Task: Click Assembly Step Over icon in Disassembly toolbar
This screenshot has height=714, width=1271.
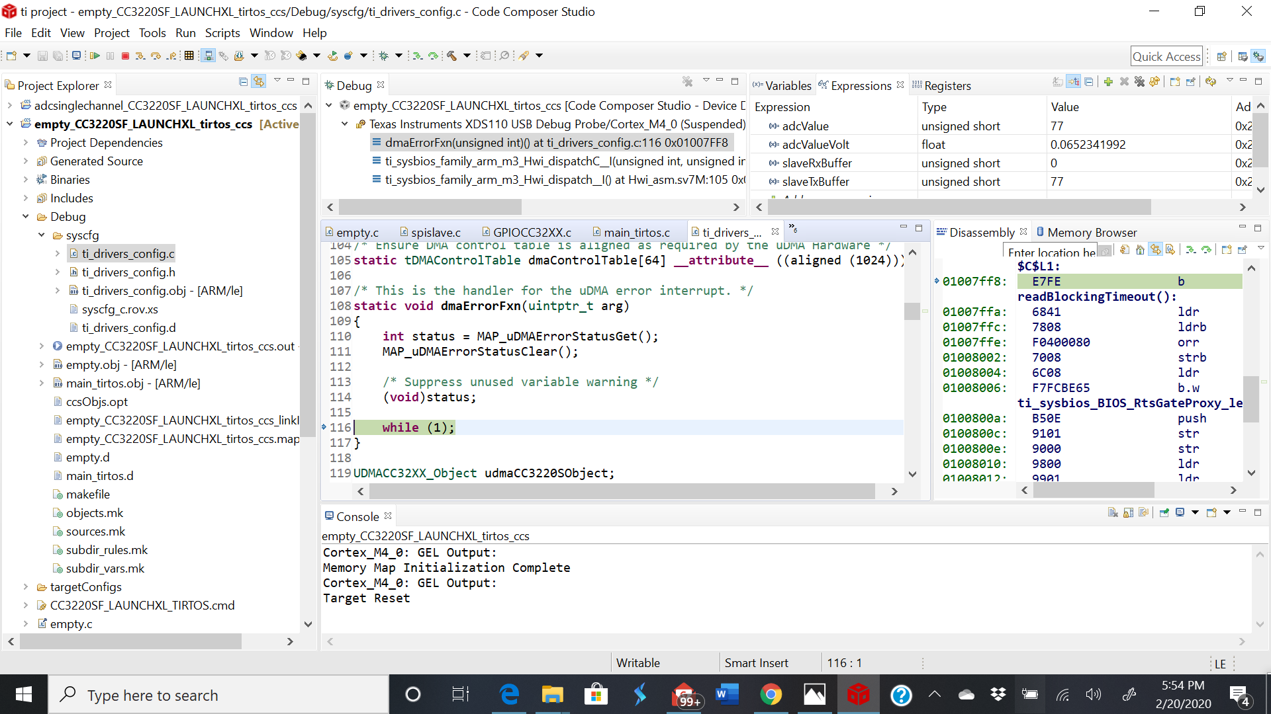Action: click(x=1206, y=249)
